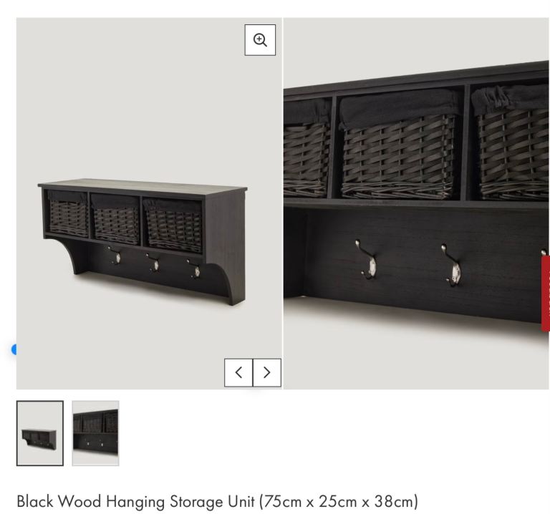Select the close-up hooks thumbnail

(95, 433)
